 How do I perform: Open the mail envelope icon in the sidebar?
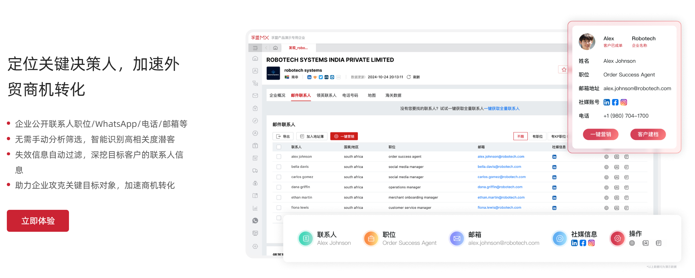click(x=255, y=96)
